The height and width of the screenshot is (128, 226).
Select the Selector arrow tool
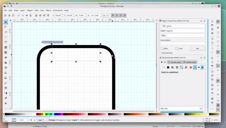[x=6, y=22]
